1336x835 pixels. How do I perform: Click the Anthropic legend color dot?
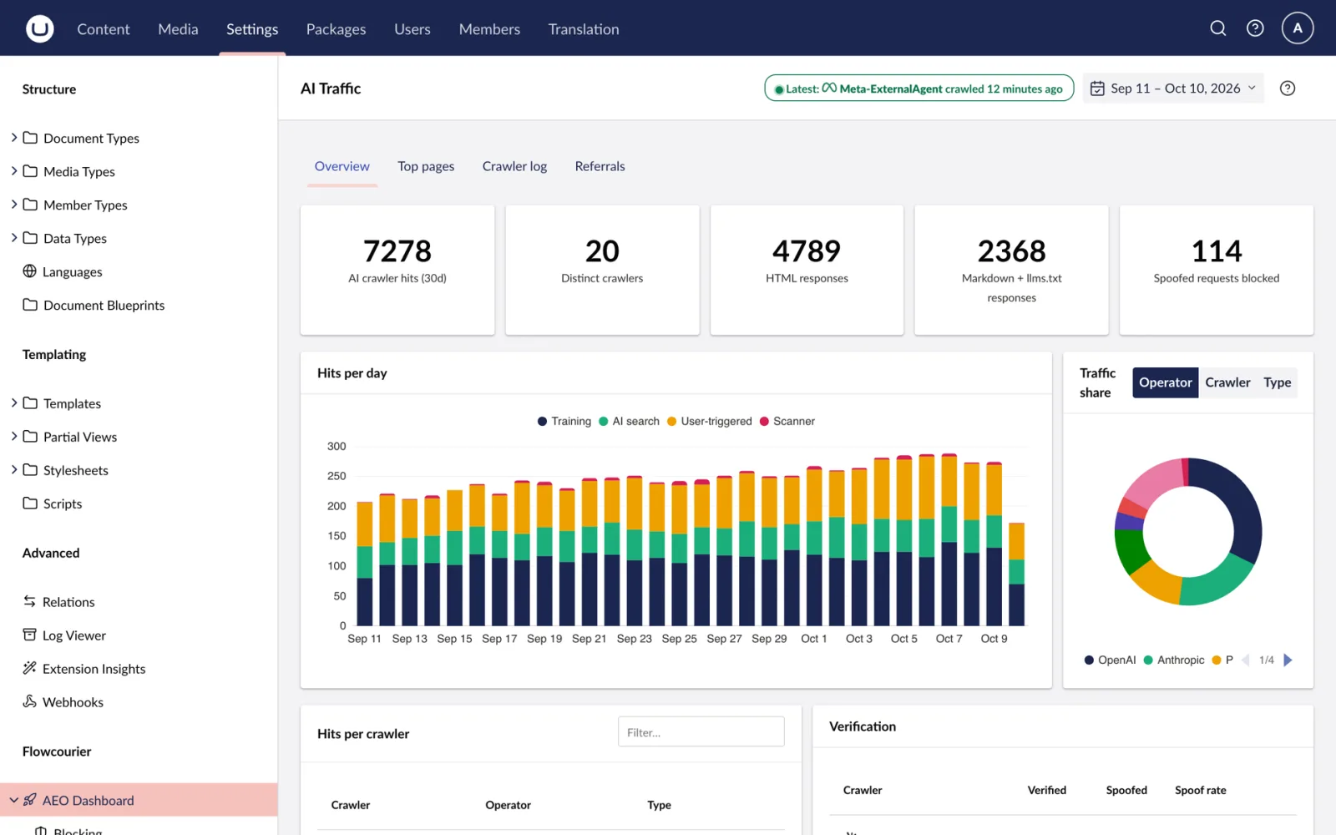point(1148,660)
